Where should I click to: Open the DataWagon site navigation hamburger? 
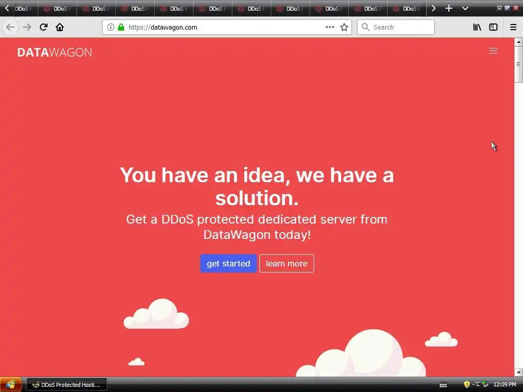pyautogui.click(x=493, y=51)
